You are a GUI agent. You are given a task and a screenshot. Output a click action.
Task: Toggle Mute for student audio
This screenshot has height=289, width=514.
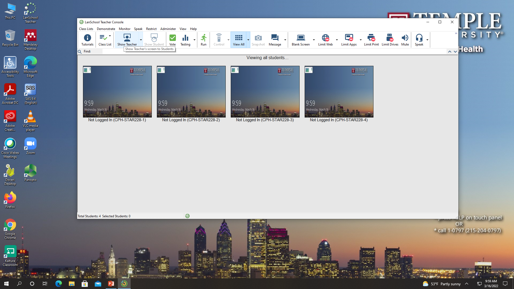pyautogui.click(x=405, y=40)
